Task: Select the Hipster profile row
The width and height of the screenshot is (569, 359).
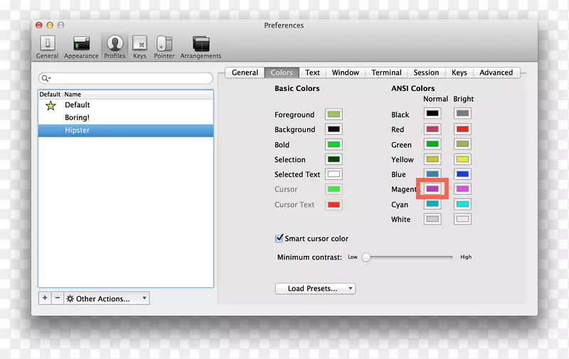Action: [x=126, y=131]
